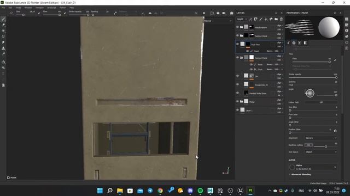Hide Layer 1

(237, 110)
